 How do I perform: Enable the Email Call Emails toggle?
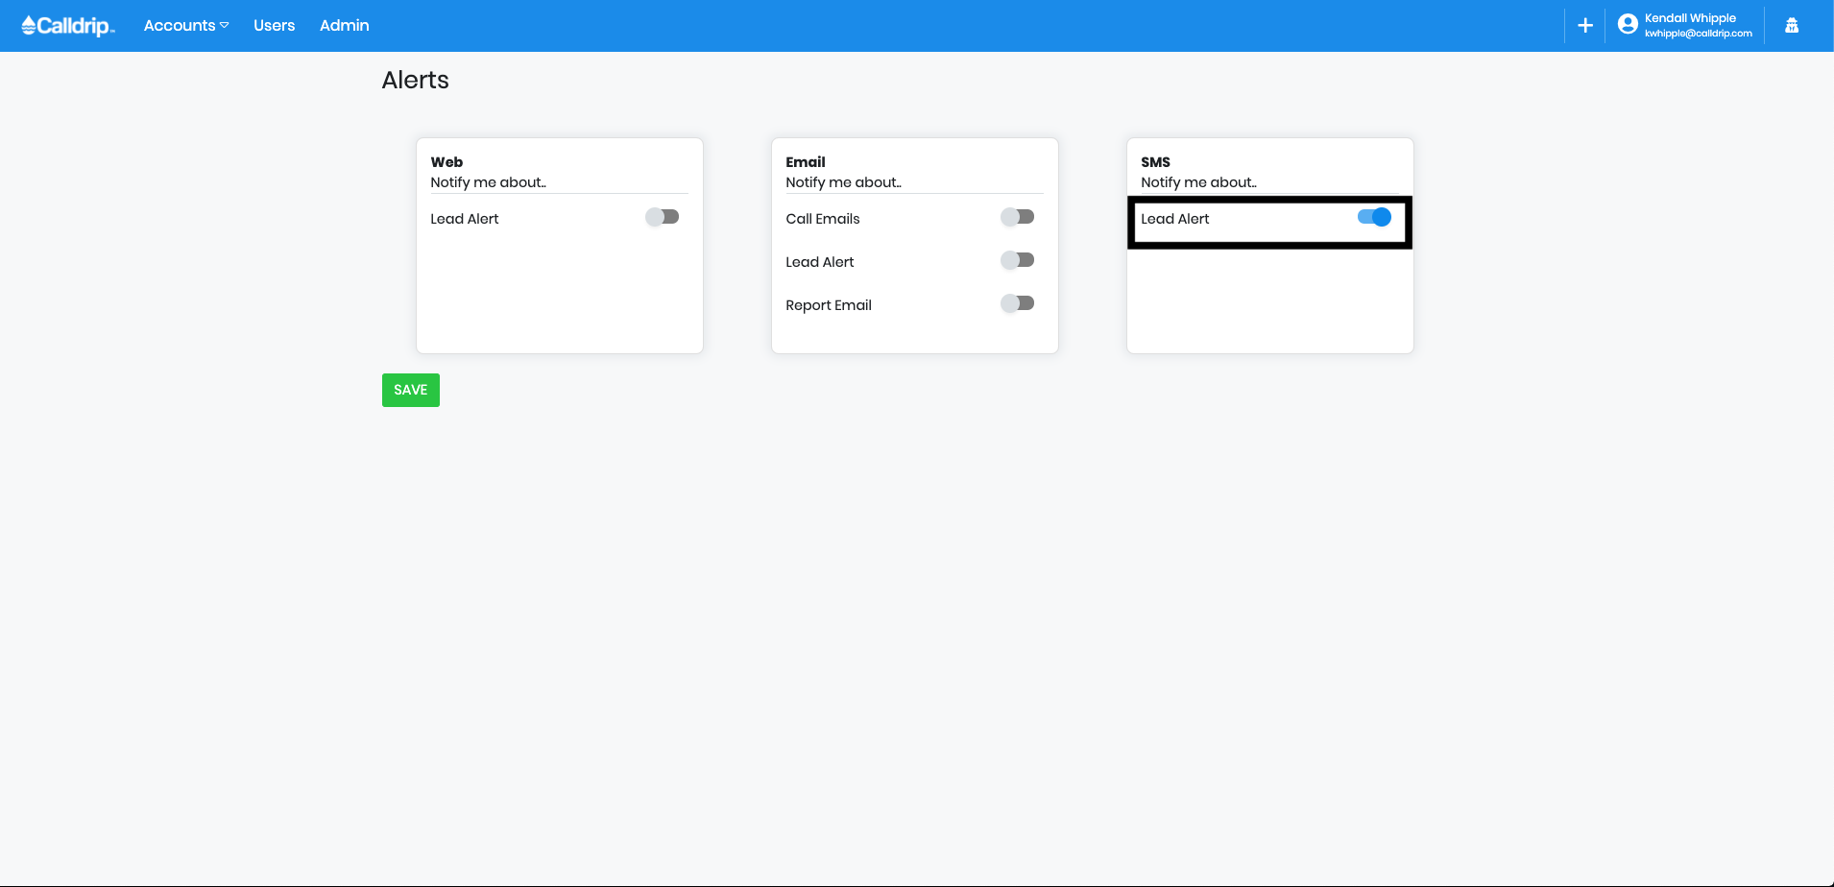point(1018,217)
